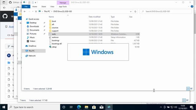Image resolution: width=196 pixels, height=110 pixels.
Task: Go back in File Explorer
Action: pyautogui.click(x=25, y=12)
